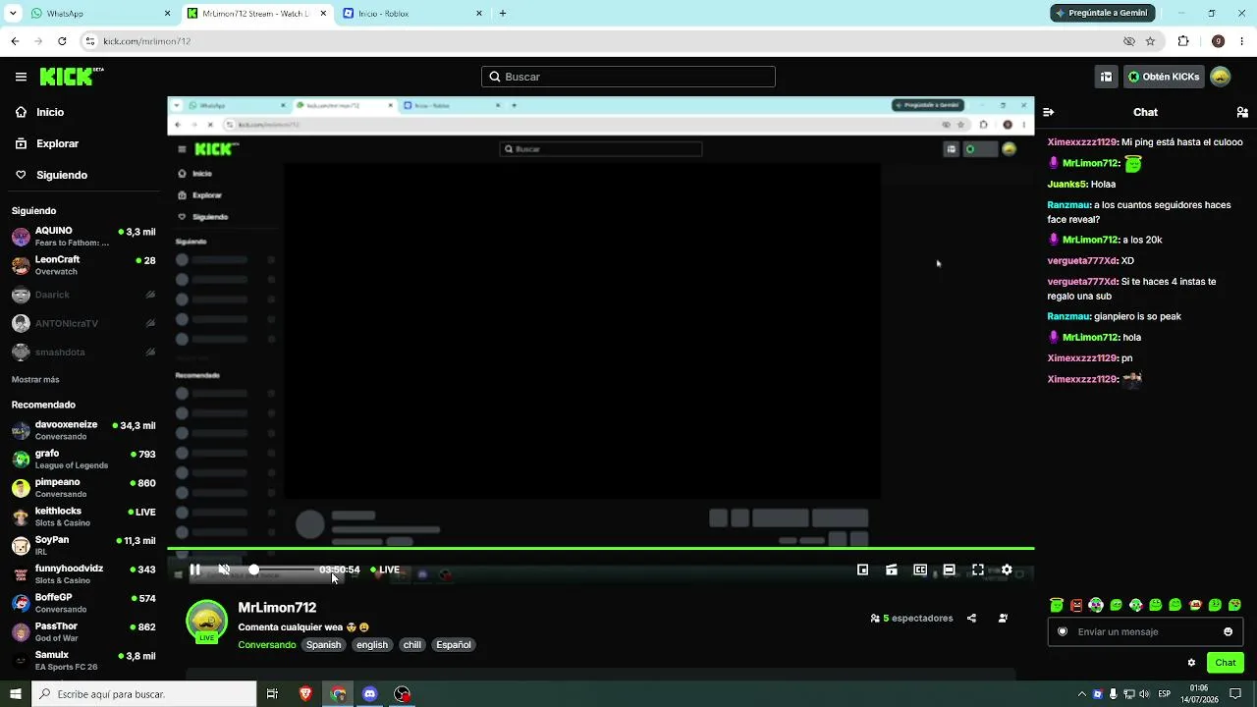Share the MrLimon712 stream

coord(971,619)
